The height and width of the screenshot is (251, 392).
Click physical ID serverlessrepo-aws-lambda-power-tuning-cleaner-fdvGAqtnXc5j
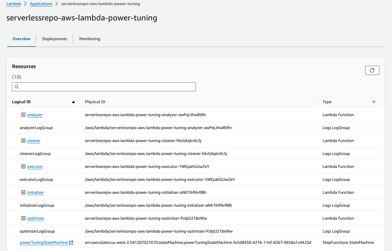143,141
